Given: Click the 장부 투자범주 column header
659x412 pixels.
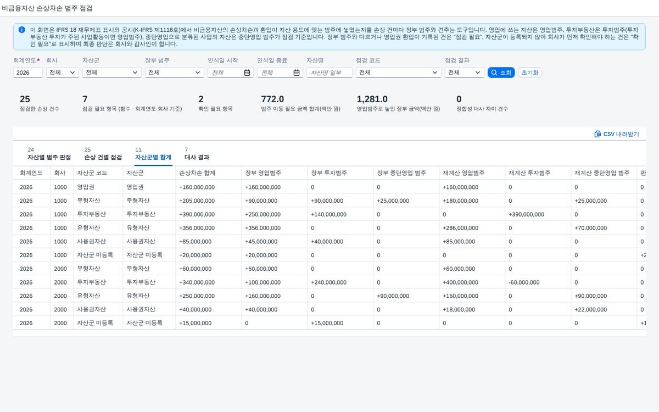Looking at the screenshot, I should (x=340, y=173).
